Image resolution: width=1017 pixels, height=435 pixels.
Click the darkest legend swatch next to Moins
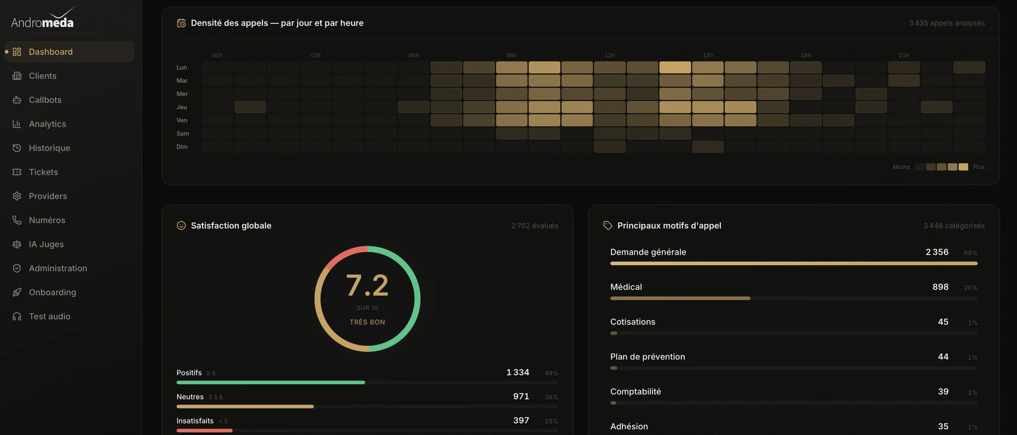tap(920, 167)
